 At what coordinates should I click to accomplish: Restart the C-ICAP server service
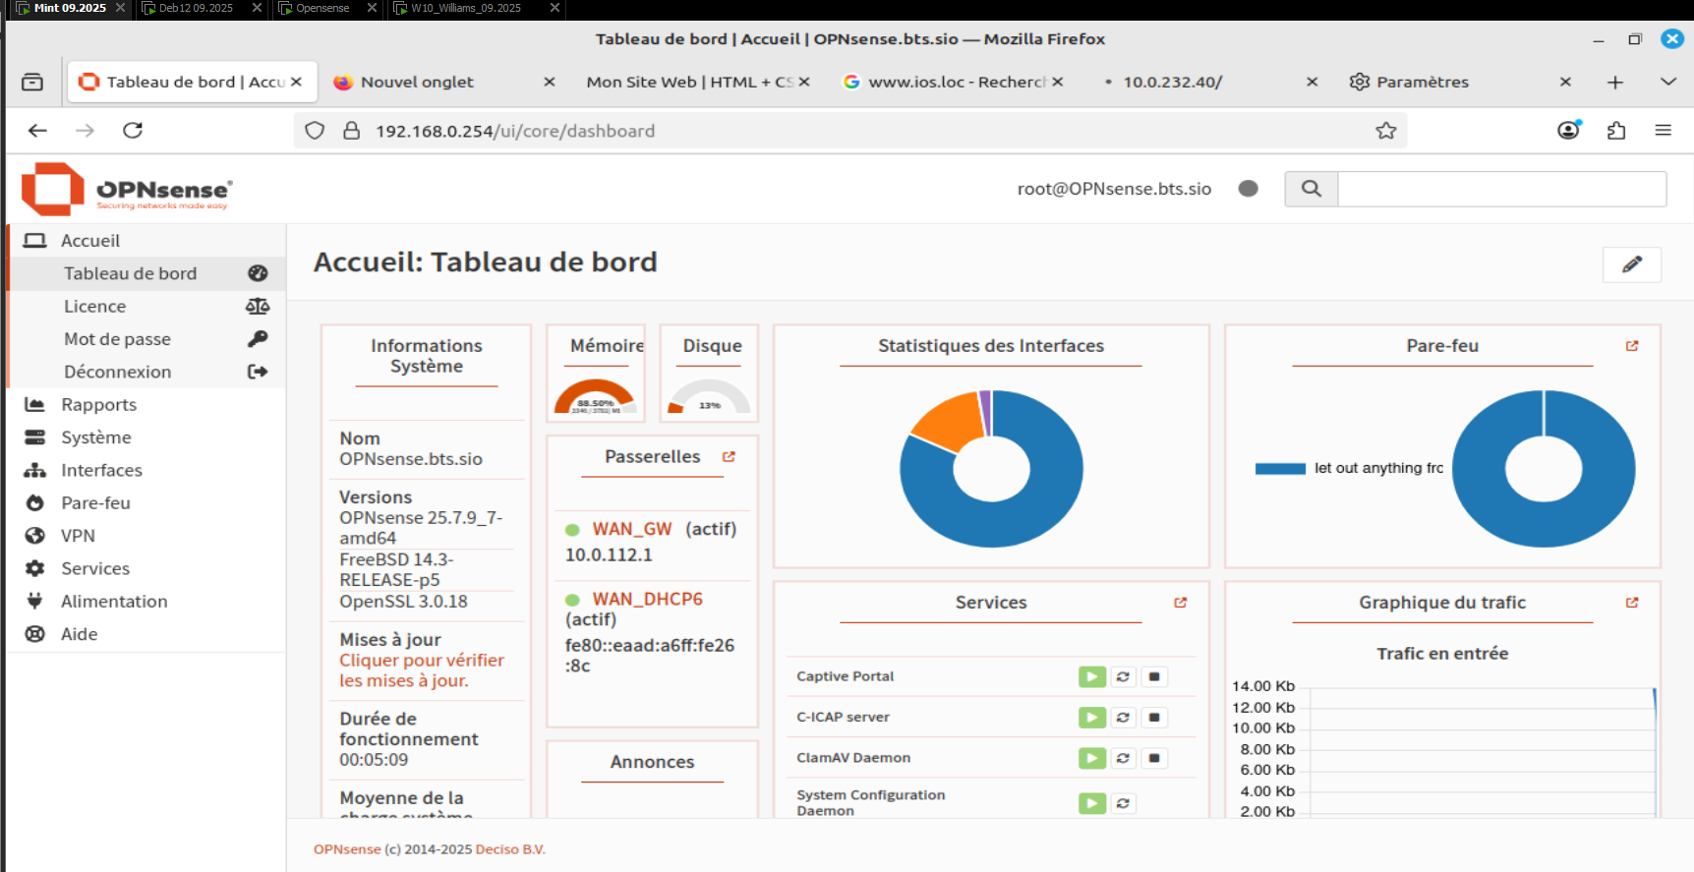[1123, 718]
